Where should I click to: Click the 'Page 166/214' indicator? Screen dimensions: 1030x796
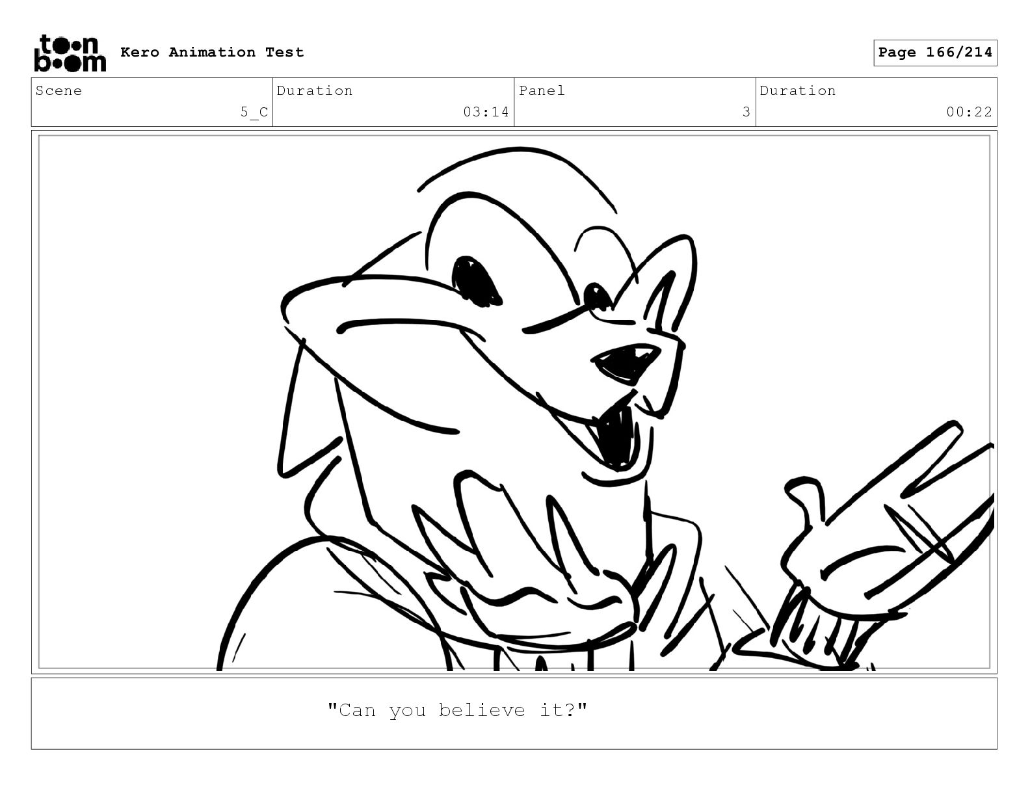coord(935,53)
